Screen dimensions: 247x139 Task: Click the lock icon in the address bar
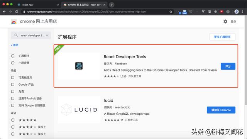[24, 12]
